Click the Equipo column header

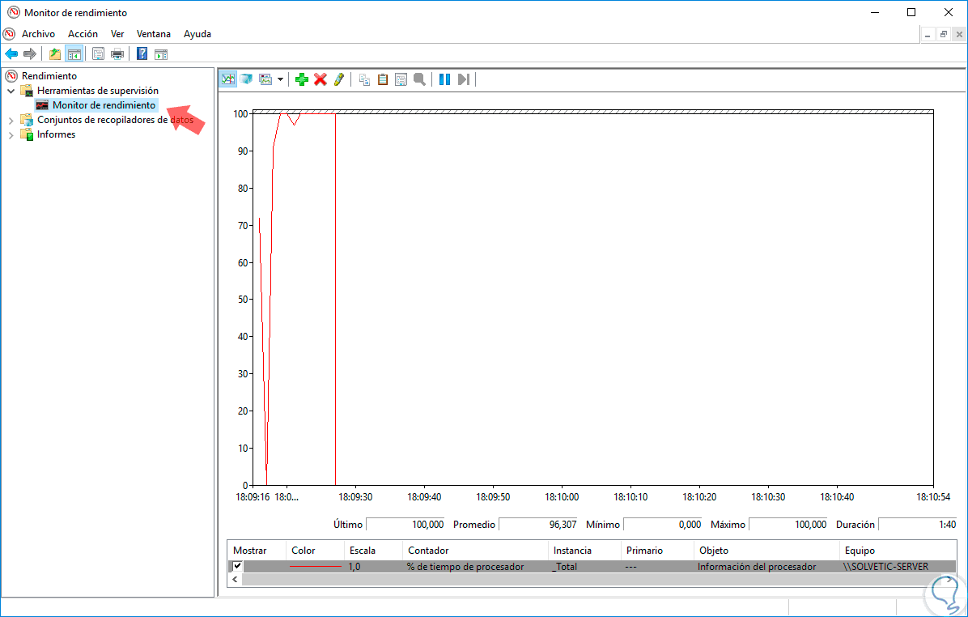[898, 551]
